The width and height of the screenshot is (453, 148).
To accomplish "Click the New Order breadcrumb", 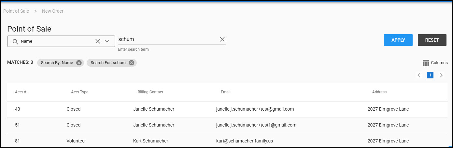I will 53,11.
